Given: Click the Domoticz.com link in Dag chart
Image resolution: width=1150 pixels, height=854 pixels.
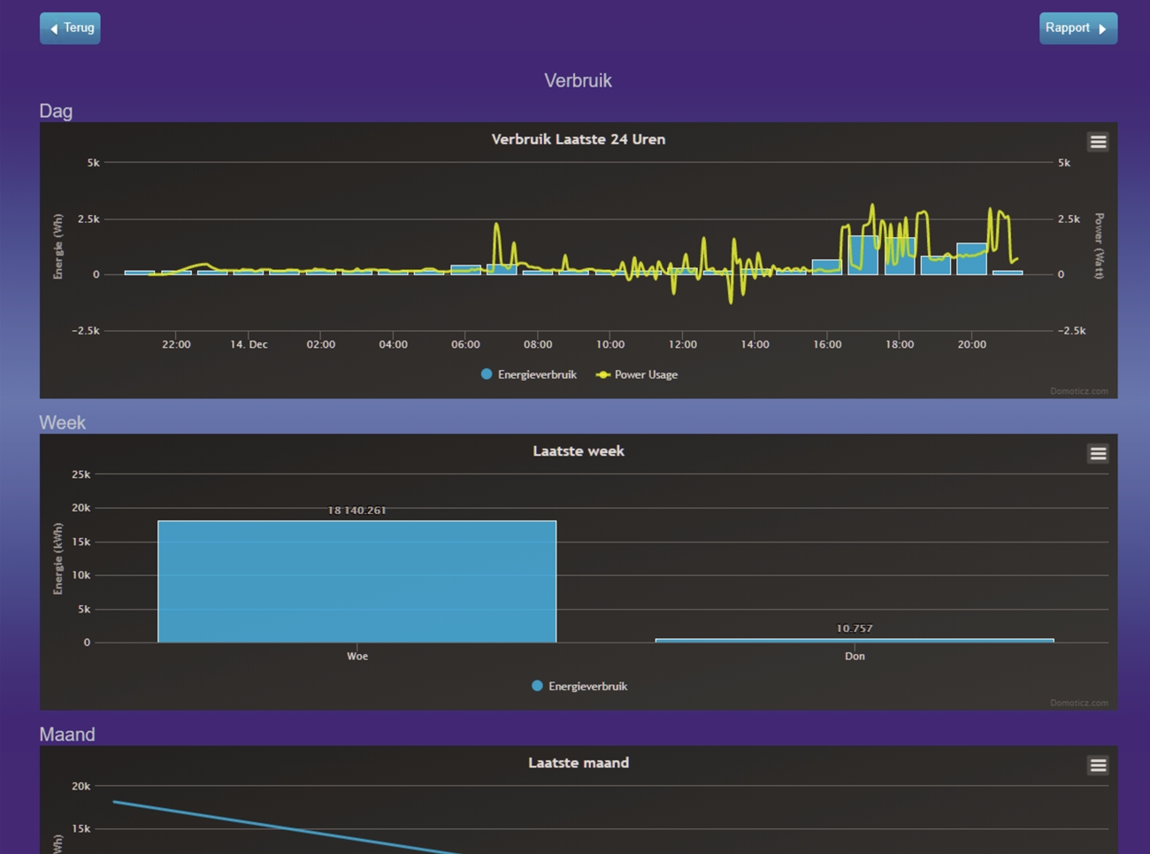Looking at the screenshot, I should point(1079,390).
